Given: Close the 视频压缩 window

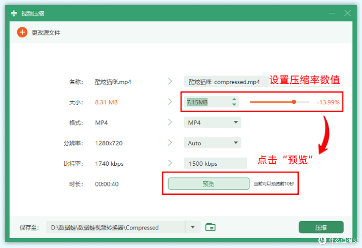Looking at the screenshot, I should click(347, 13).
